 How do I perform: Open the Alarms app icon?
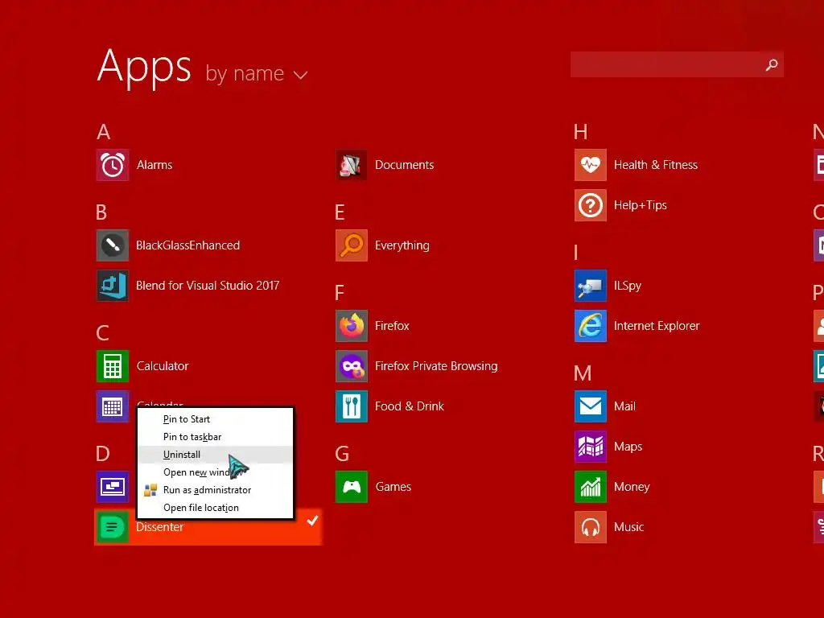[x=113, y=165]
